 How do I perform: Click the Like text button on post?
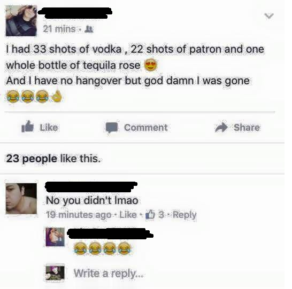49,127
